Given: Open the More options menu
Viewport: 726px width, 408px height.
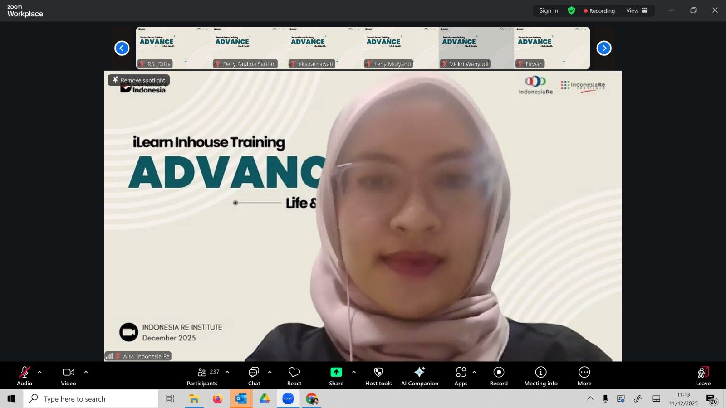Looking at the screenshot, I should point(584,375).
